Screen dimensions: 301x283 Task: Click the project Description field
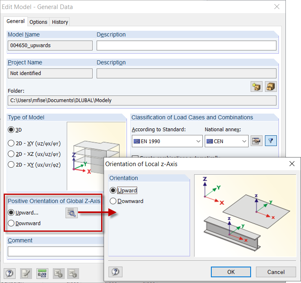[x=186, y=73]
